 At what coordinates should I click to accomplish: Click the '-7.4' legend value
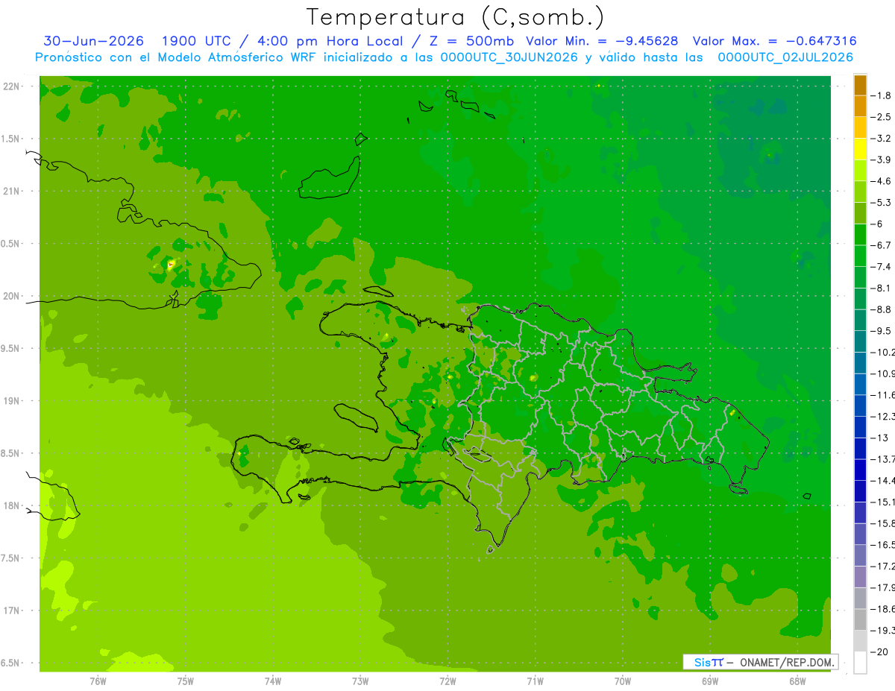[x=880, y=266]
